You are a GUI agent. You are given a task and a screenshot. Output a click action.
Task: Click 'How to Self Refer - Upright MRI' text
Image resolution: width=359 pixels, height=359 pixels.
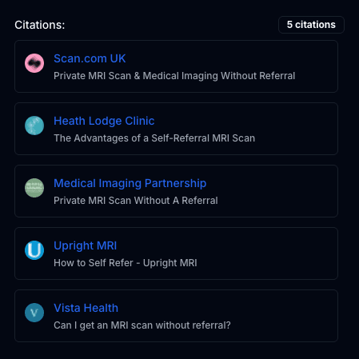[x=126, y=263]
